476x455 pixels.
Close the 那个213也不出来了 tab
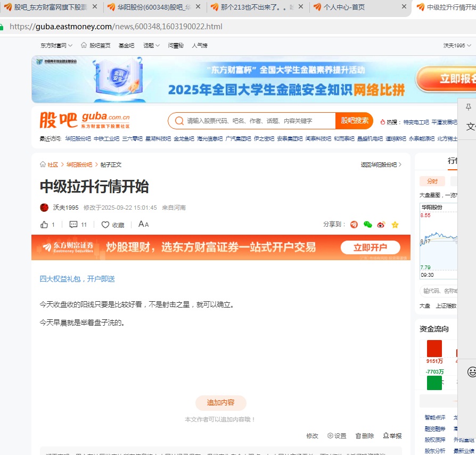(301, 7)
